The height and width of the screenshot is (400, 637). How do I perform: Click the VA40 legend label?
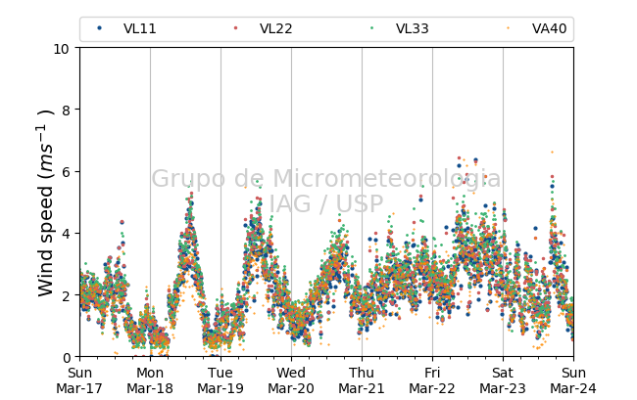[549, 28]
